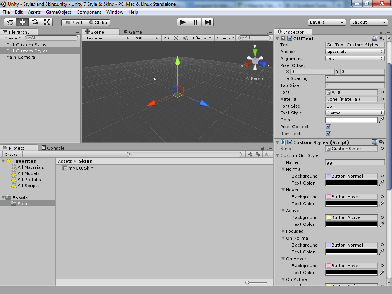Pick Font object via circle selector
Image resolution: width=392 pixels, height=294 pixels.
point(382,92)
